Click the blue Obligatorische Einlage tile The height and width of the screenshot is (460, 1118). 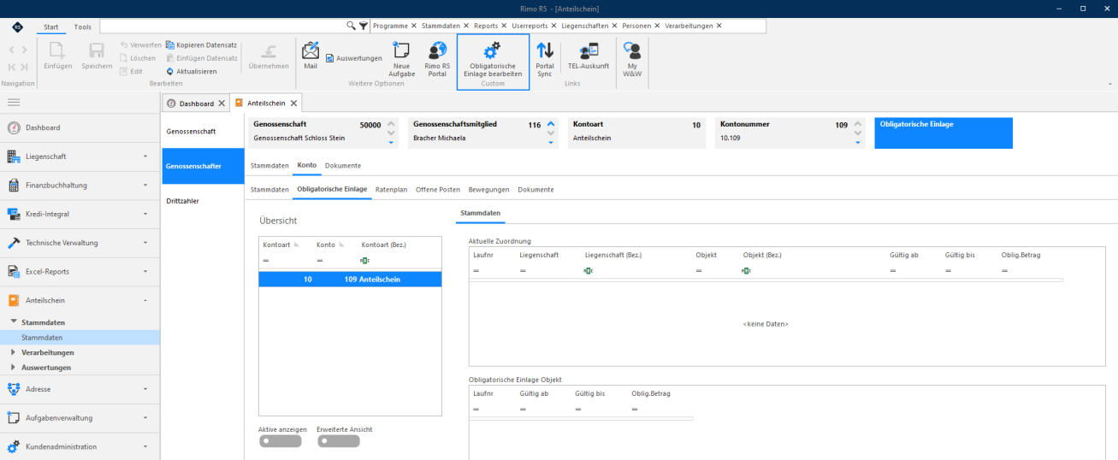coord(943,133)
